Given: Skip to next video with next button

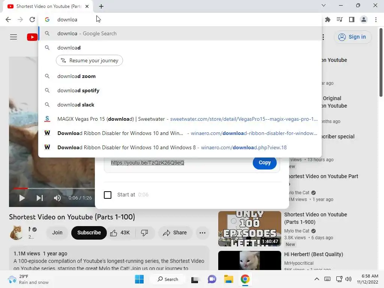Looking at the screenshot, I should pos(39,198).
